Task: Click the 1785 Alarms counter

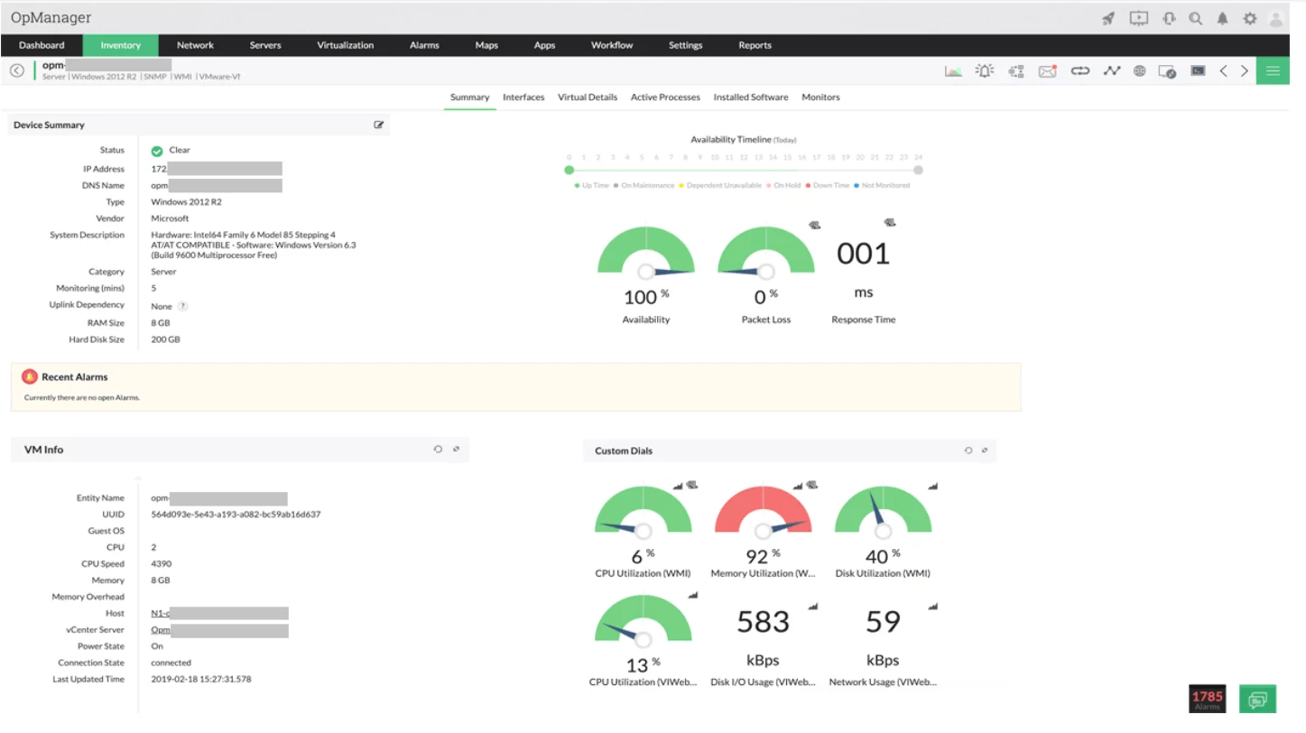Action: 1208,699
